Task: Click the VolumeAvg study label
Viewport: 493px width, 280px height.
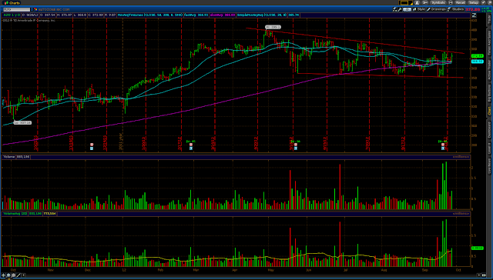Action: click(15, 213)
